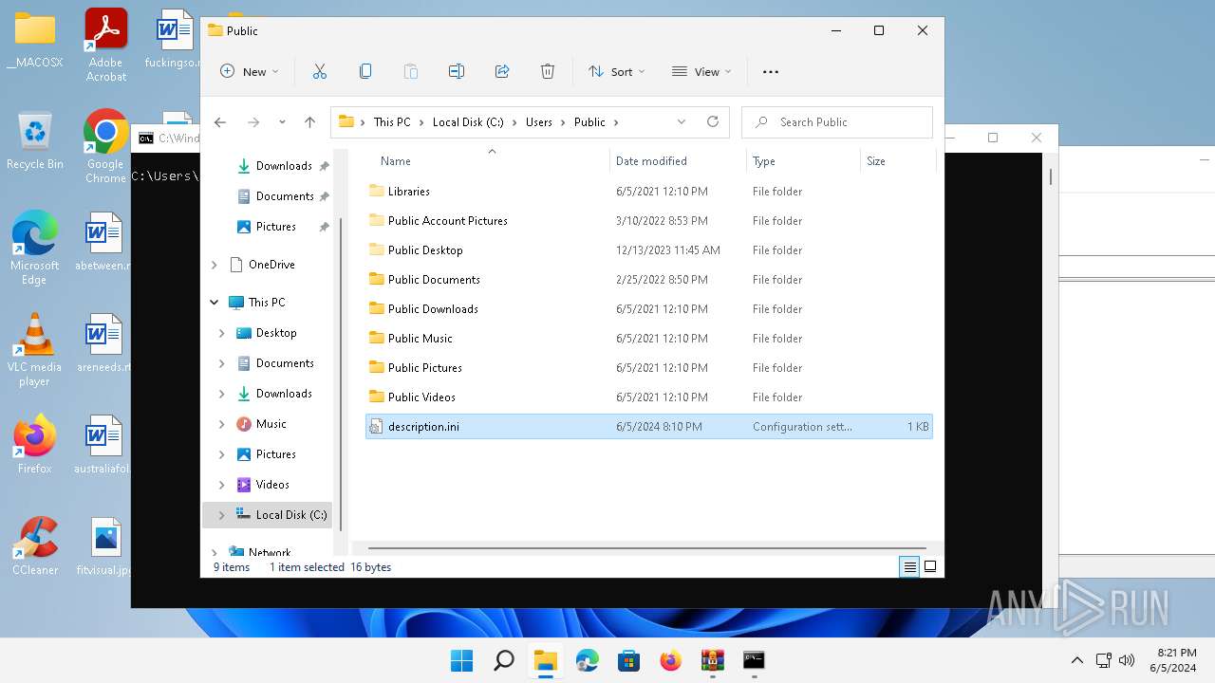Switch to large icons view layout icon
The image size is (1215, 683).
pos(930,567)
